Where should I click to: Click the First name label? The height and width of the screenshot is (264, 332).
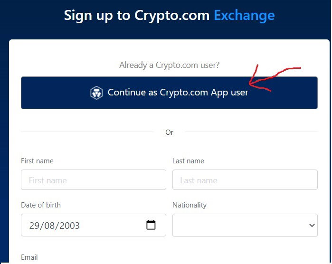point(37,161)
